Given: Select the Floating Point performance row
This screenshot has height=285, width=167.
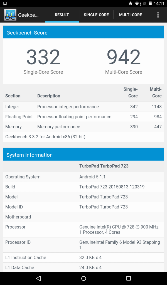Looking at the screenshot, I should coord(83,117).
